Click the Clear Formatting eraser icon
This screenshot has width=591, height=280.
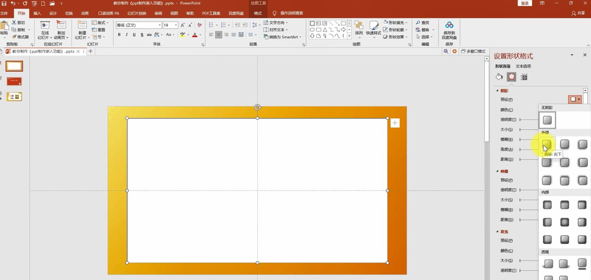[x=199, y=25]
